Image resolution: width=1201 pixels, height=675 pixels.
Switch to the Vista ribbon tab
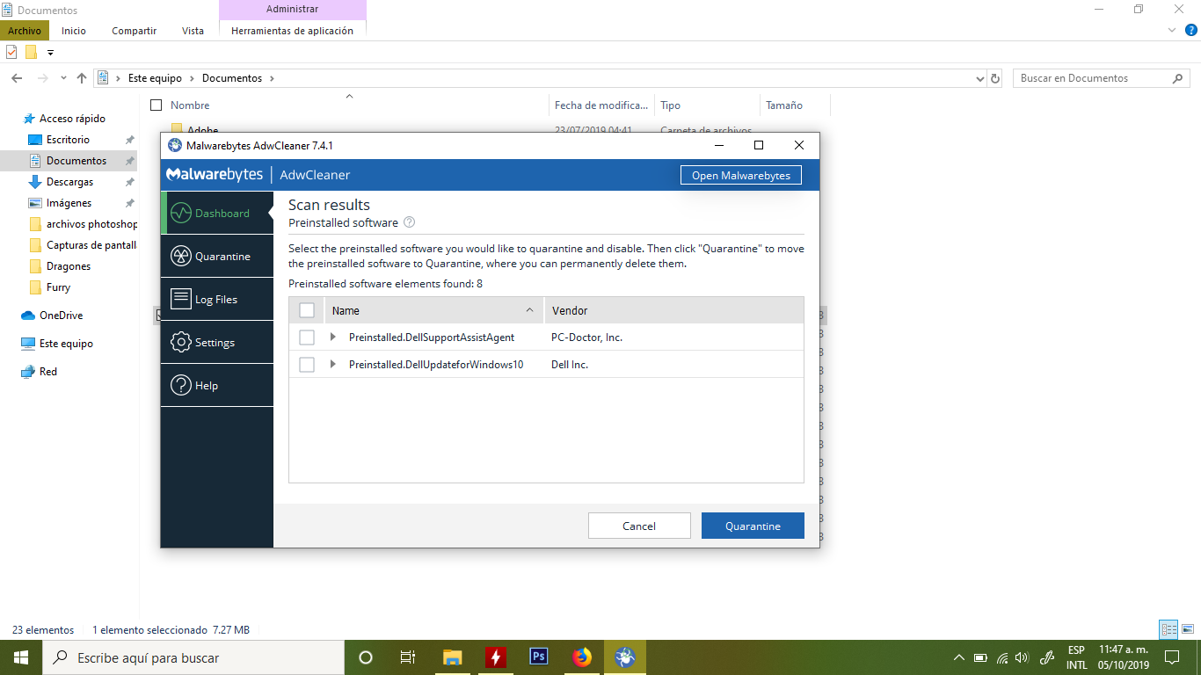[193, 31]
